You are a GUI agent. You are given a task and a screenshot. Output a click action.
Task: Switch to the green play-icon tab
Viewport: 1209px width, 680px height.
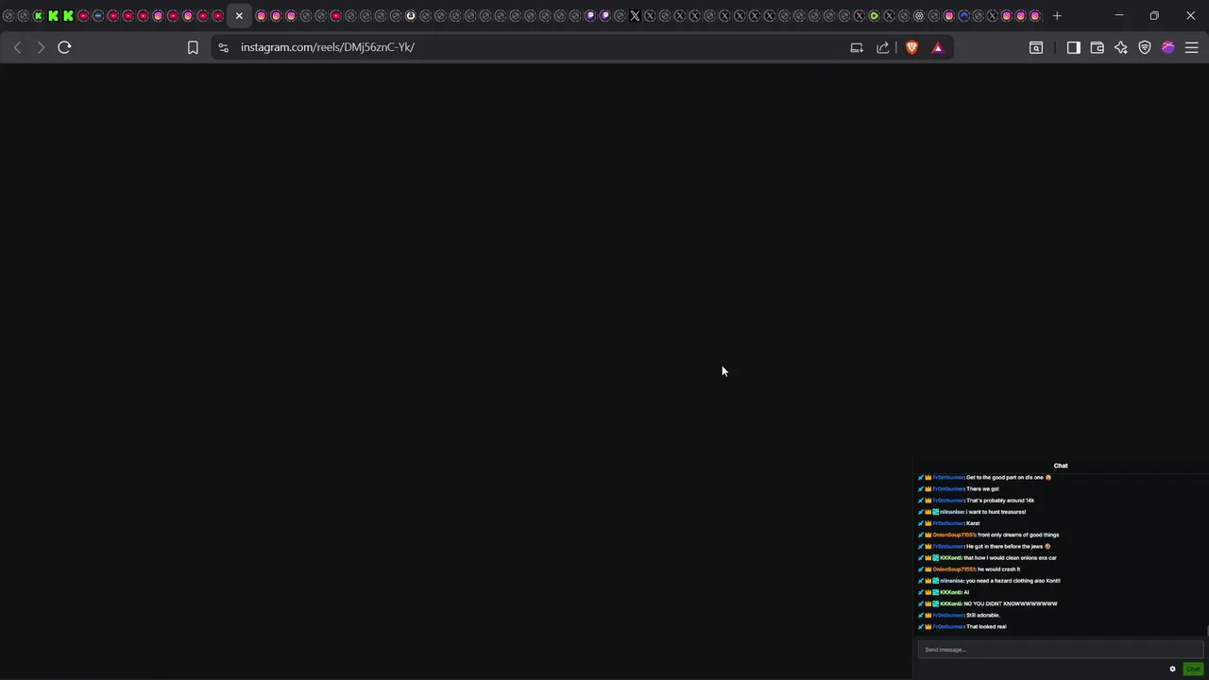click(874, 16)
